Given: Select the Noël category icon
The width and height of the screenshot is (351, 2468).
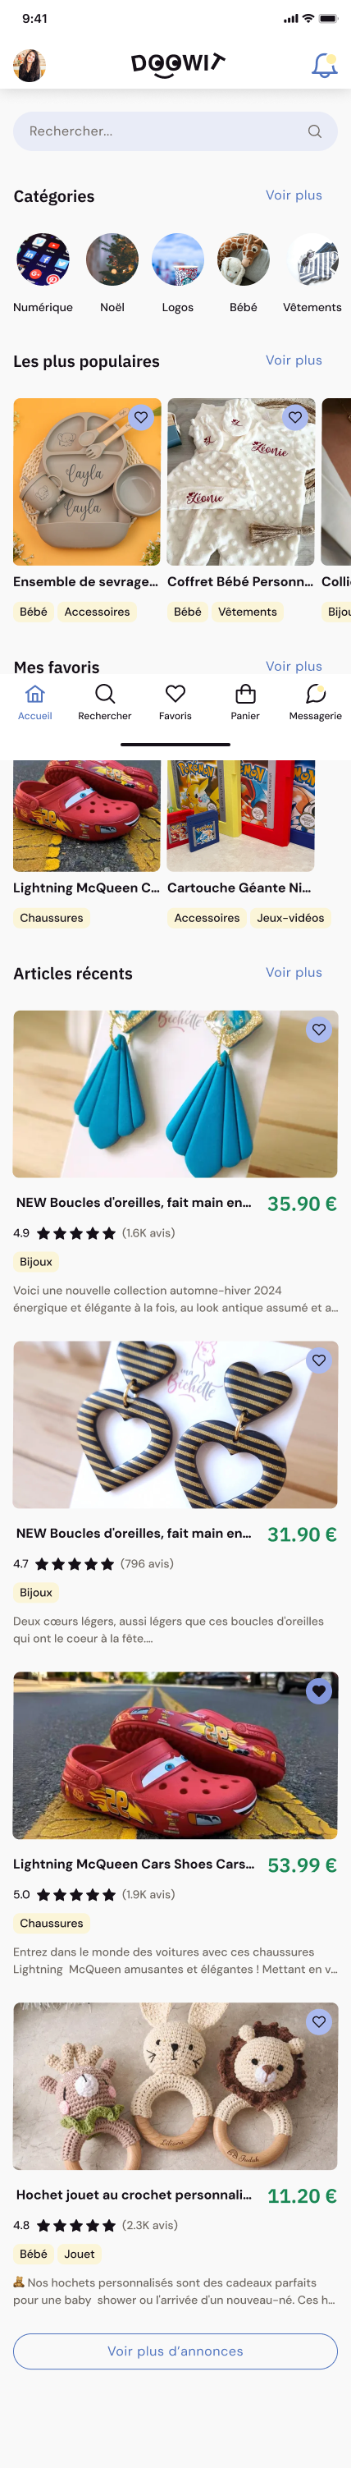Looking at the screenshot, I should (112, 259).
